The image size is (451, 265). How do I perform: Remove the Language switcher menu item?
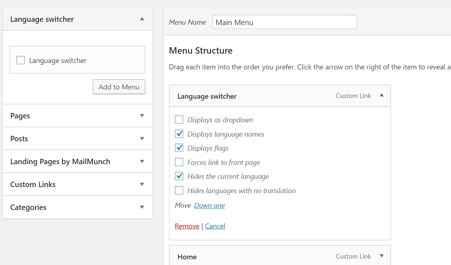[187, 226]
